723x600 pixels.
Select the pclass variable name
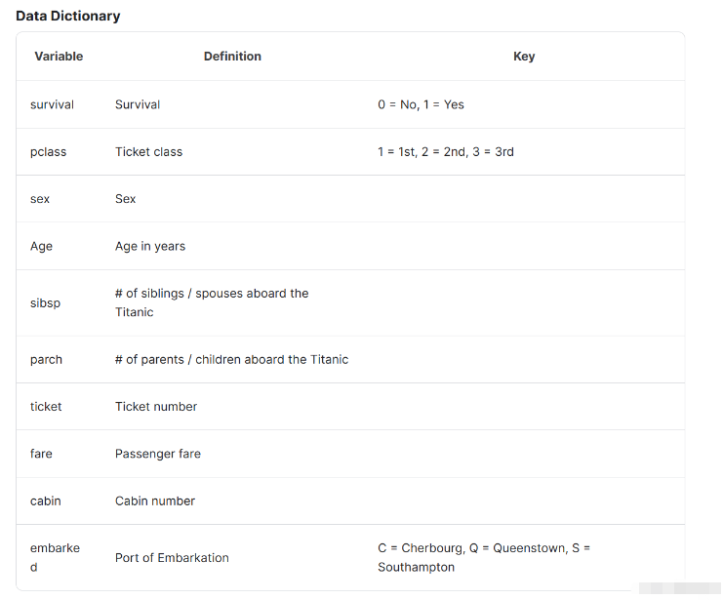click(48, 152)
